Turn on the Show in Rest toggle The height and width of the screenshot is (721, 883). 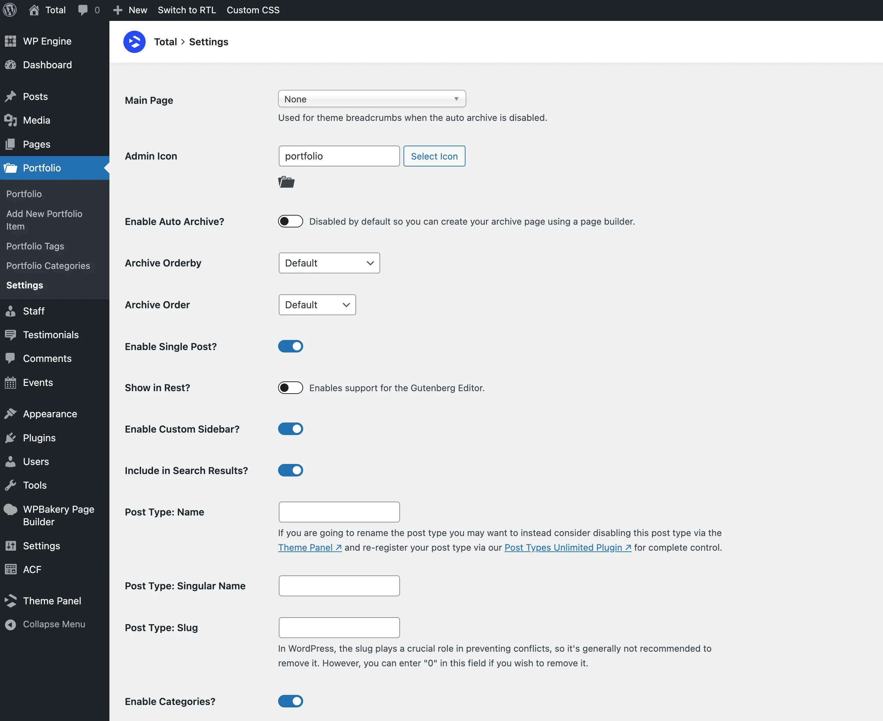click(x=291, y=388)
